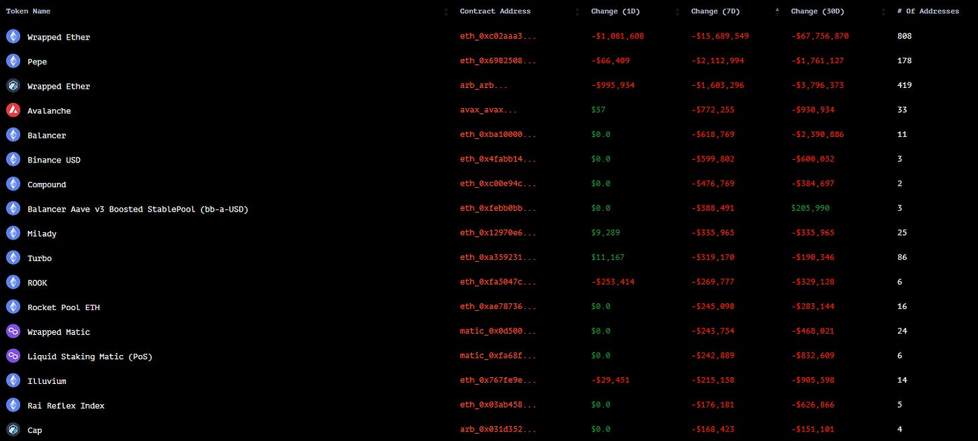Click the Ethereum icon beside Turbo
This screenshot has width=978, height=441.
click(x=13, y=258)
